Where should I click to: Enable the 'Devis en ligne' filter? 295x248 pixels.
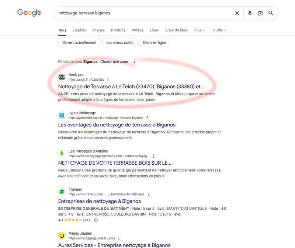[155, 42]
